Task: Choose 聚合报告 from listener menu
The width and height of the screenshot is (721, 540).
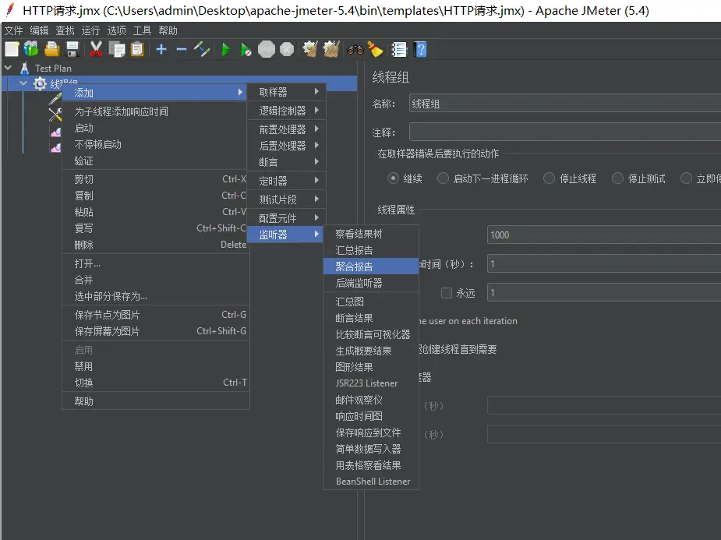Action: coord(354,266)
